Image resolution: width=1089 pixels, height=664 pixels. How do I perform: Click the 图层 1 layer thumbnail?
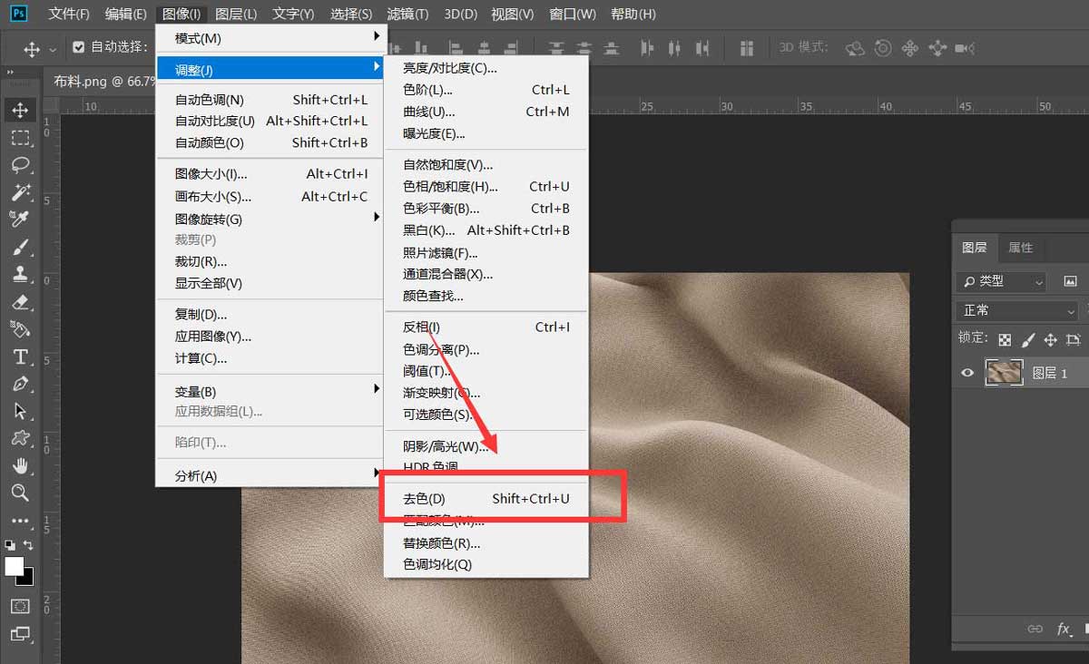(1003, 373)
